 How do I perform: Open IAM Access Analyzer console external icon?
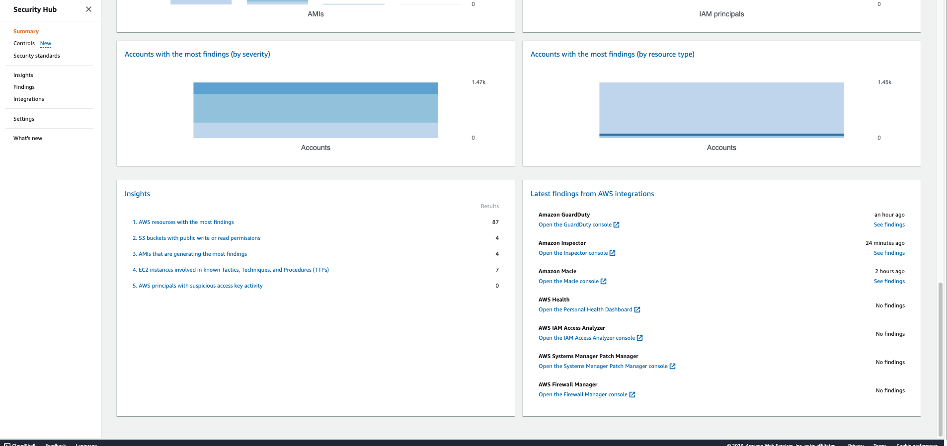(x=640, y=338)
